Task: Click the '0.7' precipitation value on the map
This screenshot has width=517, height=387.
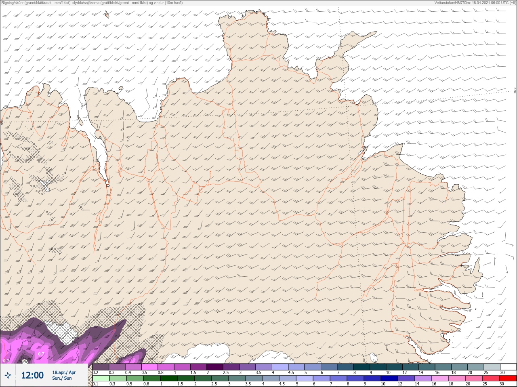Action: 41,354
